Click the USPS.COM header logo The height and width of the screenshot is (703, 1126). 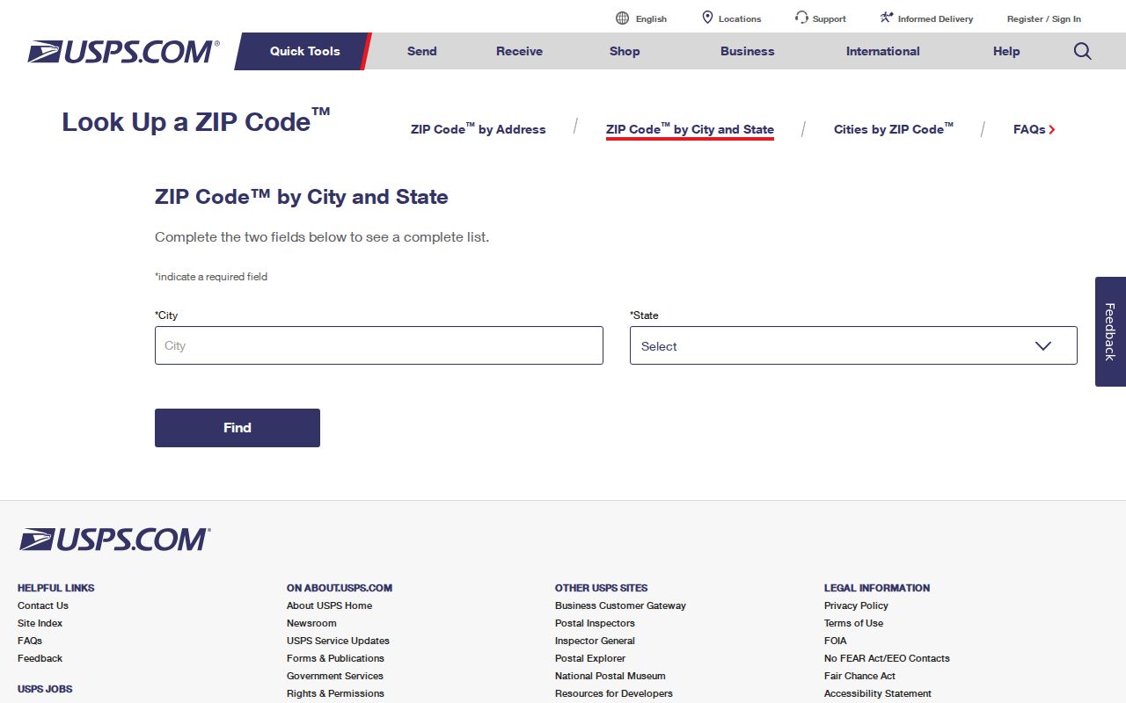coord(123,52)
